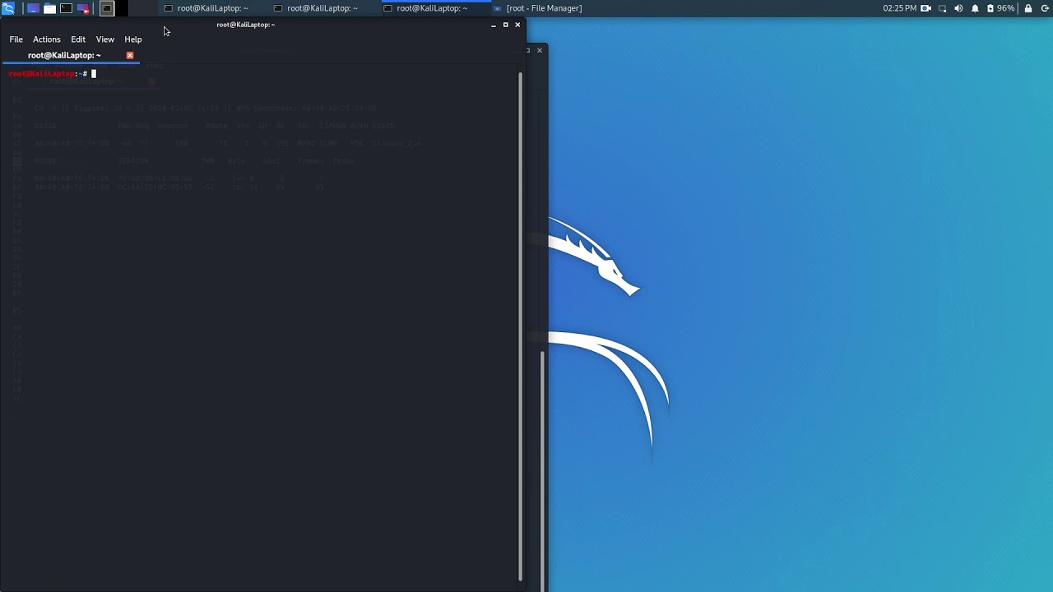Click the battery 96% indicator
The height and width of the screenshot is (592, 1053).
tap(1000, 8)
